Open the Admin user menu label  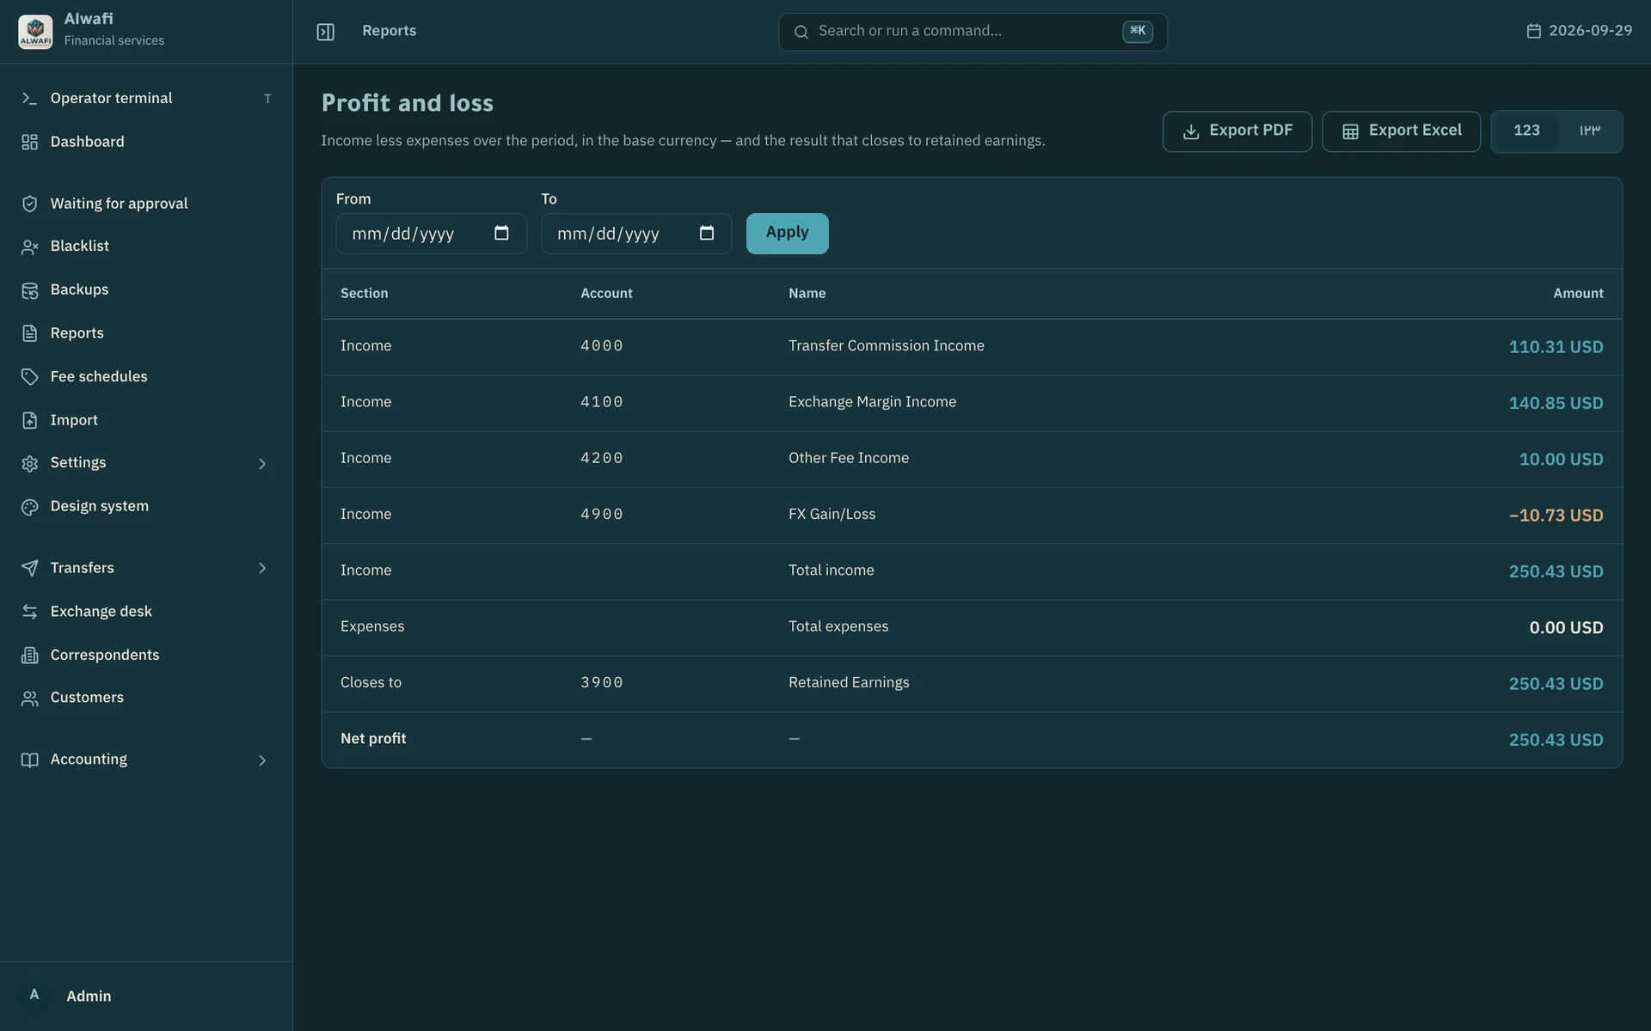pyautogui.click(x=89, y=997)
